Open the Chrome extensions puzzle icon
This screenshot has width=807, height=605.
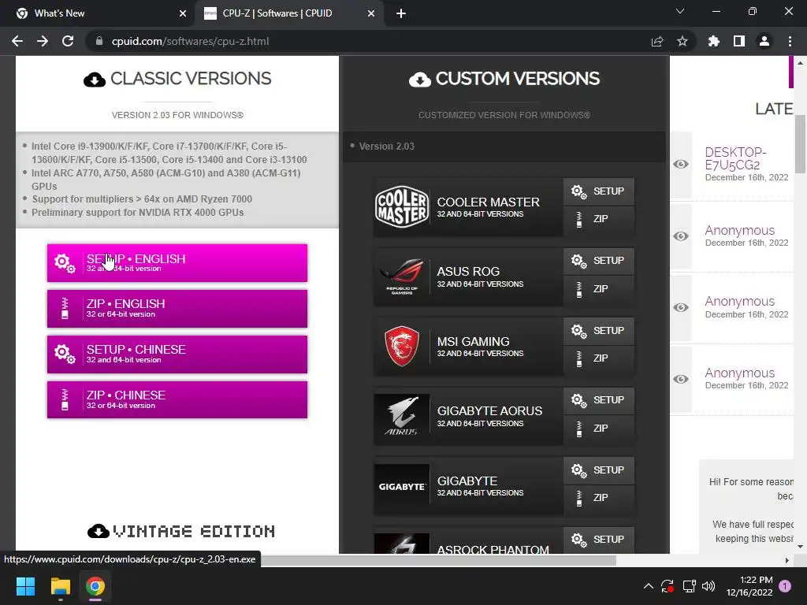click(714, 41)
